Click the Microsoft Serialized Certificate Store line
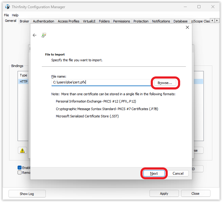Screen dimensions: 222x202 (87, 116)
